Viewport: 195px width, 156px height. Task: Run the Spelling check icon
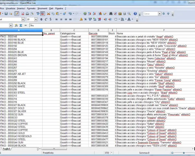38,14
